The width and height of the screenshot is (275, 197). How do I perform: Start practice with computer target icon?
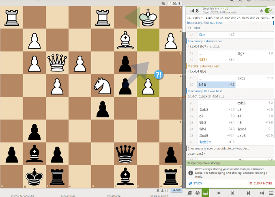198,193
